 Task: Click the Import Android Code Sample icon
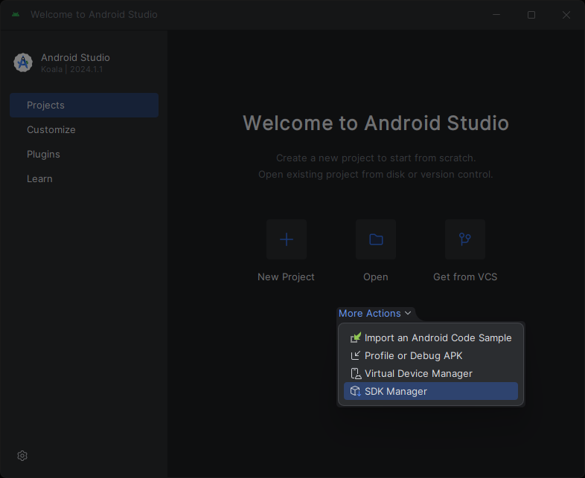click(355, 337)
